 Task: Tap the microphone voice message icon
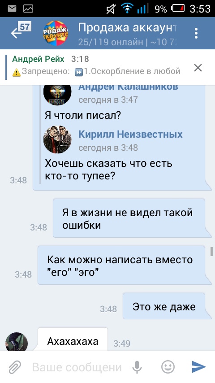tap(138, 367)
